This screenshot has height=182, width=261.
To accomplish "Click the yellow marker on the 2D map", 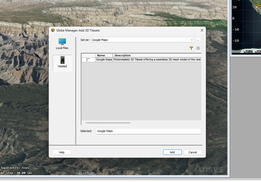I will [x=257, y=7].
